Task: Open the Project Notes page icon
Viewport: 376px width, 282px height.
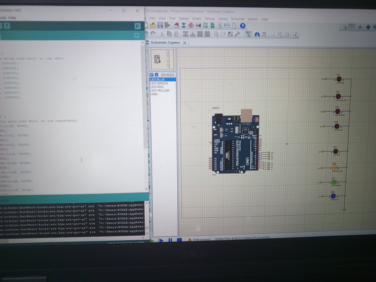Action: 234,25
